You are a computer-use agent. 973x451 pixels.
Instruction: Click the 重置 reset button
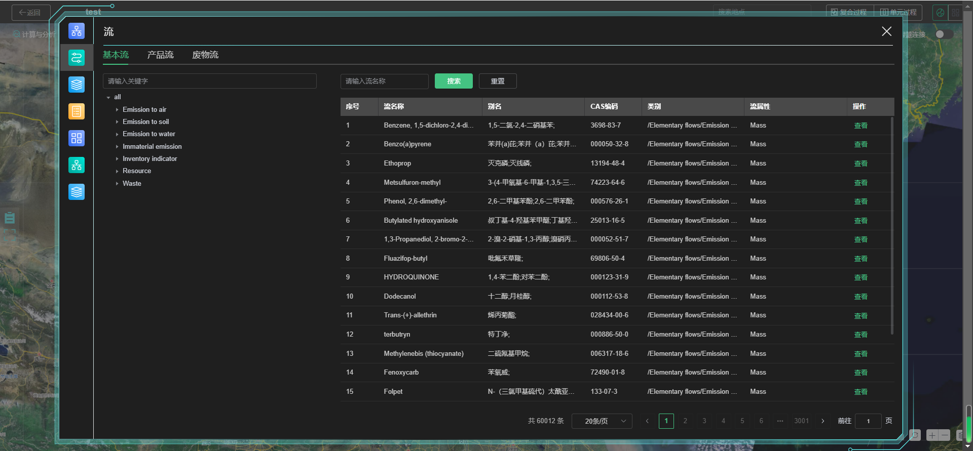click(498, 81)
